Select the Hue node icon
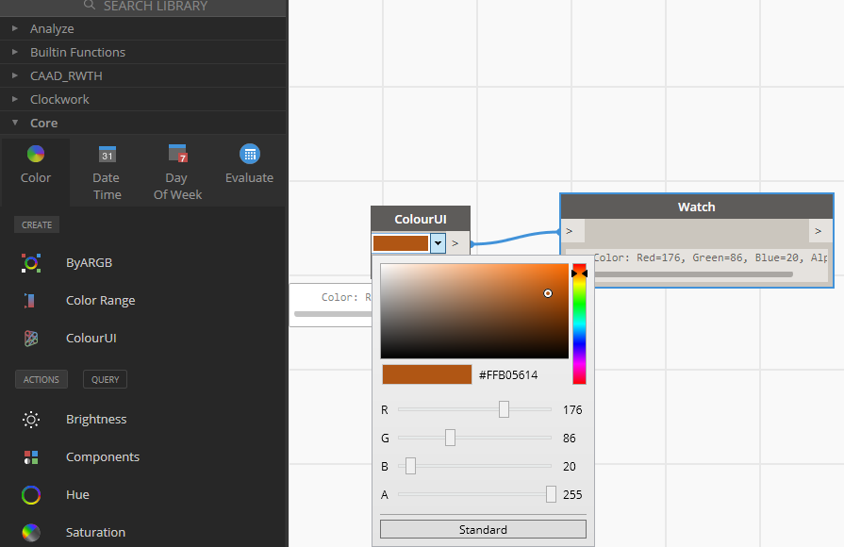844x547 pixels. click(30, 494)
